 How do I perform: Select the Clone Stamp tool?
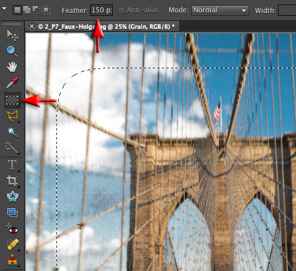click(12, 261)
